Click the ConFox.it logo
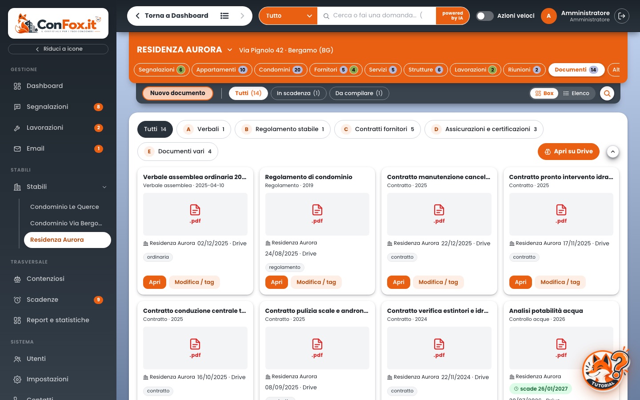The width and height of the screenshot is (640, 400). pos(58,24)
